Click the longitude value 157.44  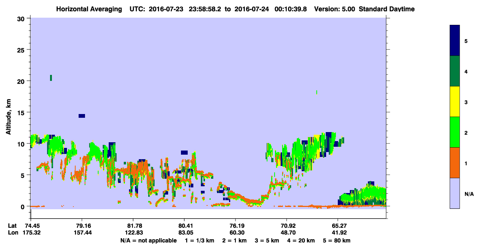tap(82, 233)
